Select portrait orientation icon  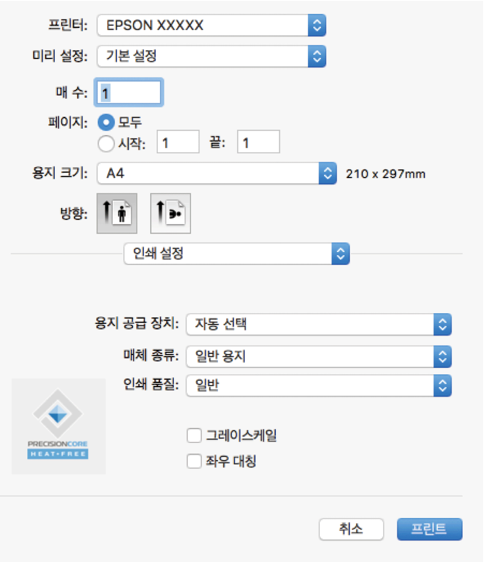pyautogui.click(x=117, y=213)
